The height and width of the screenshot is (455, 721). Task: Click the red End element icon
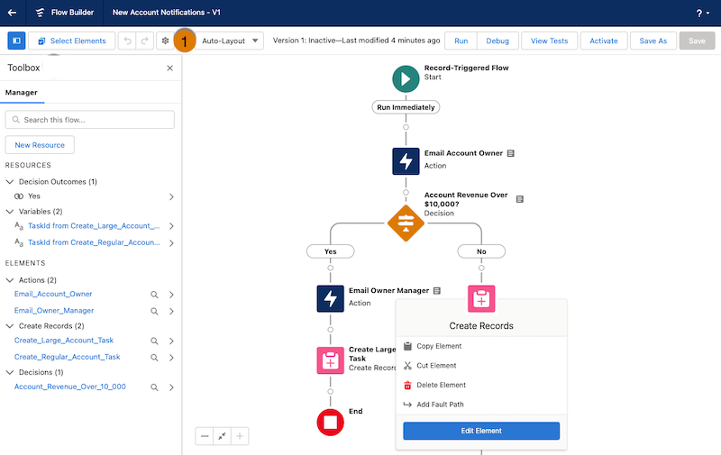point(330,423)
